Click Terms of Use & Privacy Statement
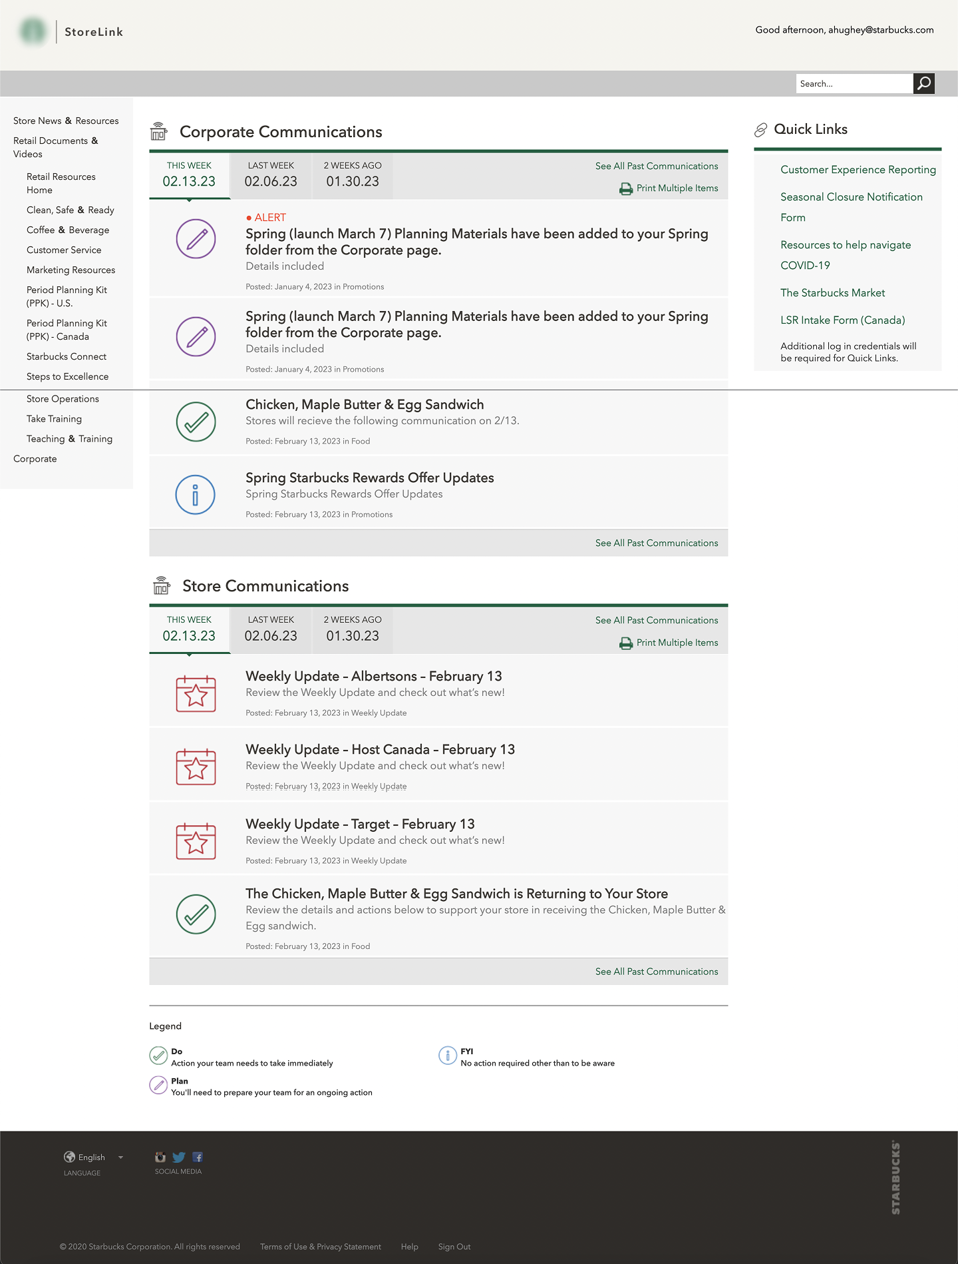 click(x=321, y=1247)
